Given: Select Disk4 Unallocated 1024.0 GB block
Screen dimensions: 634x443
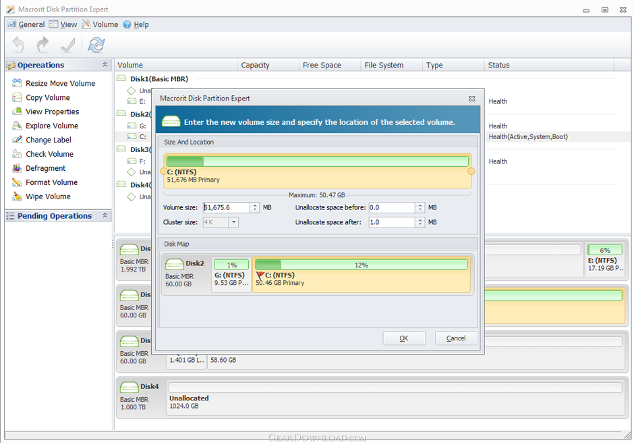Looking at the screenshot, I should click(395, 398).
